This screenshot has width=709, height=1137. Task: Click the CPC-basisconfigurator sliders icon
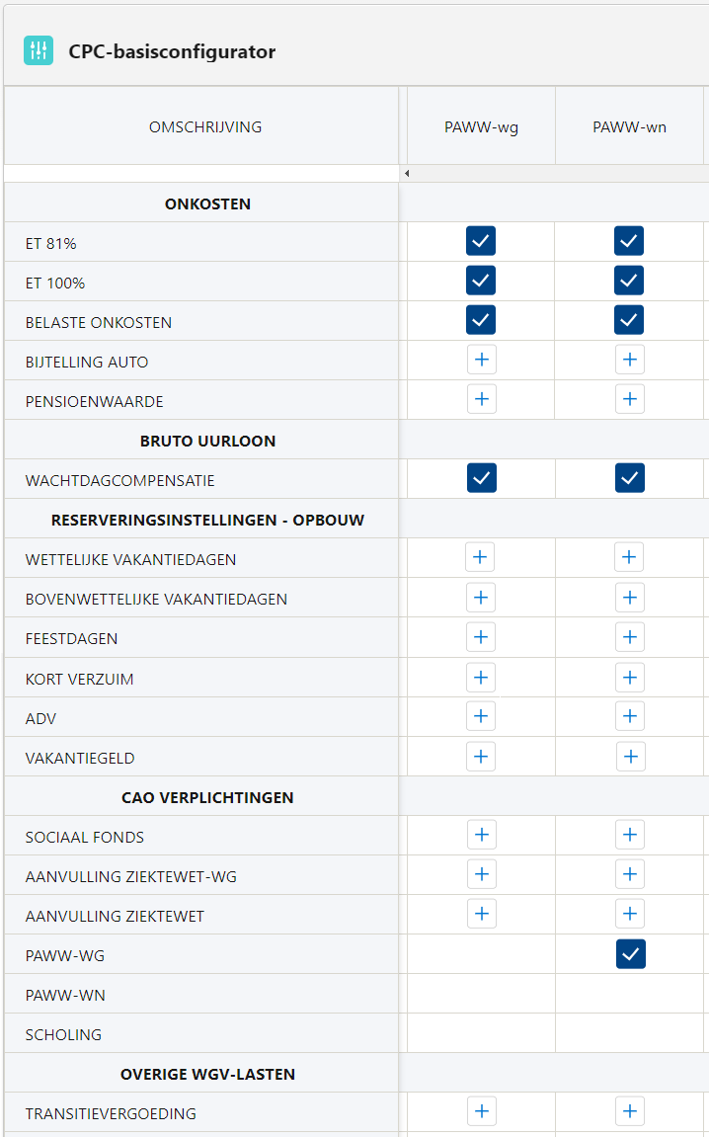(39, 50)
